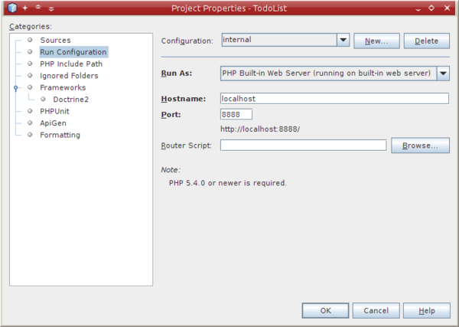Focus the Port number field
459x327 pixels.
tap(230, 114)
